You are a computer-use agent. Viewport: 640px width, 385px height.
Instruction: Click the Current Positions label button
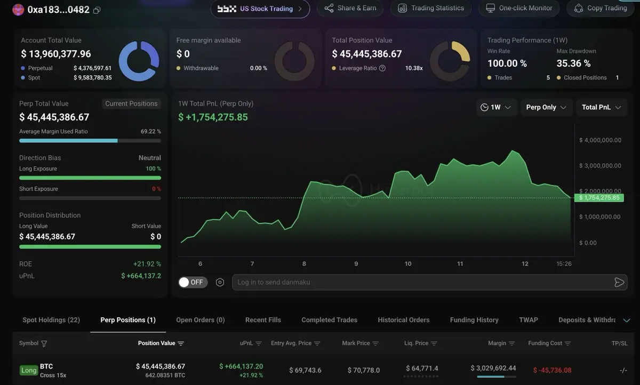click(x=131, y=103)
